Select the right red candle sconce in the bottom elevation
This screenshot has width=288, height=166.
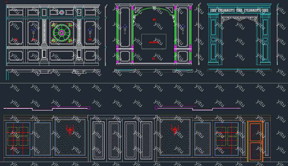[175, 130]
